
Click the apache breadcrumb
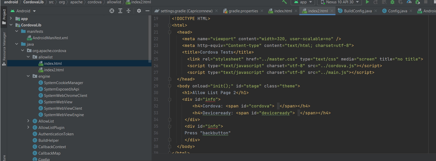coord(76,2)
